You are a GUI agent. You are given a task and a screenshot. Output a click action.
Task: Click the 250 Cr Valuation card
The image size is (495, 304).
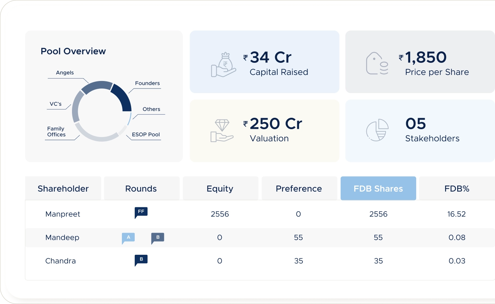264,131
